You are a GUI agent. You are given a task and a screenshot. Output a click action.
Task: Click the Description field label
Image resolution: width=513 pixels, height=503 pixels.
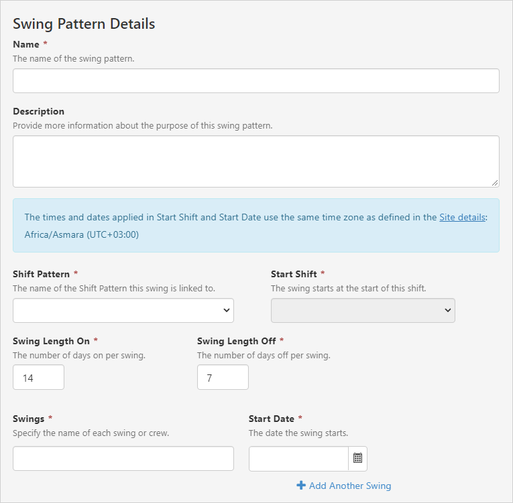coord(38,111)
